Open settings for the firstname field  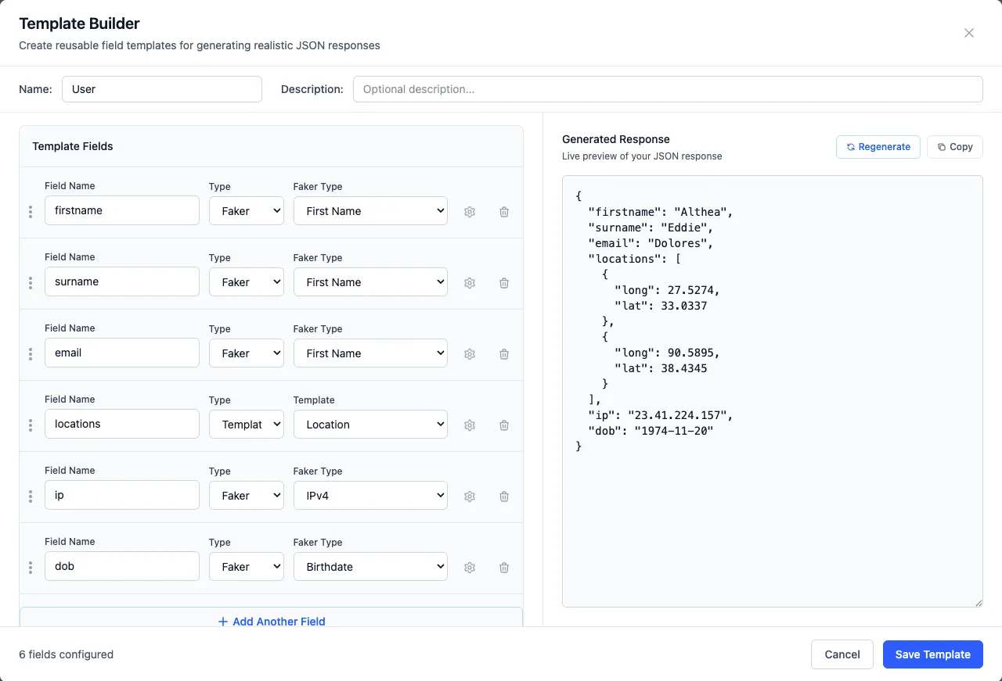tap(470, 211)
